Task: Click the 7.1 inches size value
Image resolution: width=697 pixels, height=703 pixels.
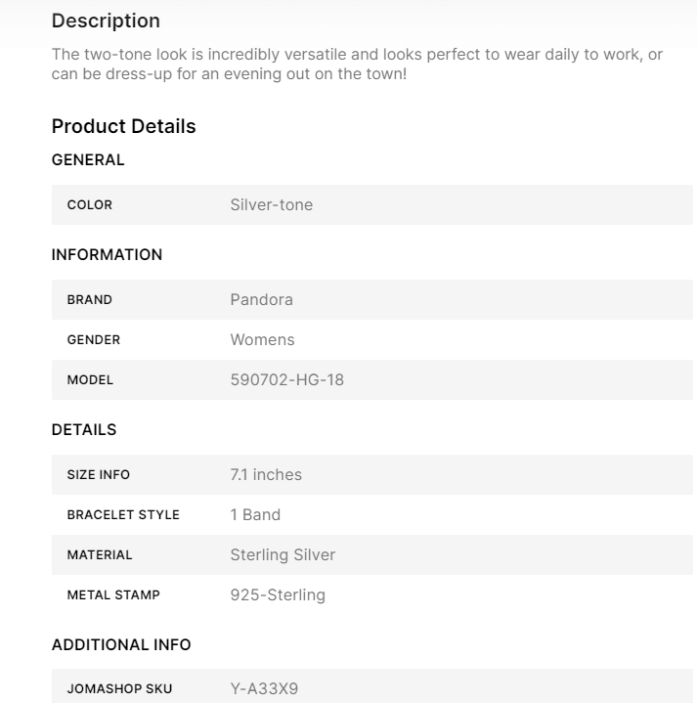Action: pos(266,475)
